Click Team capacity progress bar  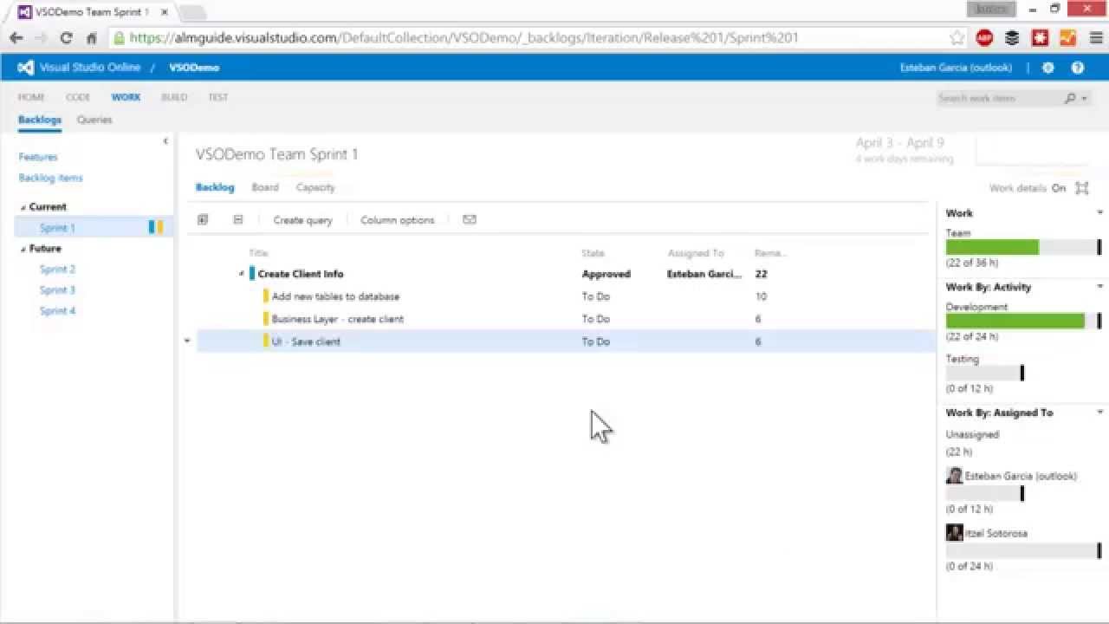coord(1023,247)
